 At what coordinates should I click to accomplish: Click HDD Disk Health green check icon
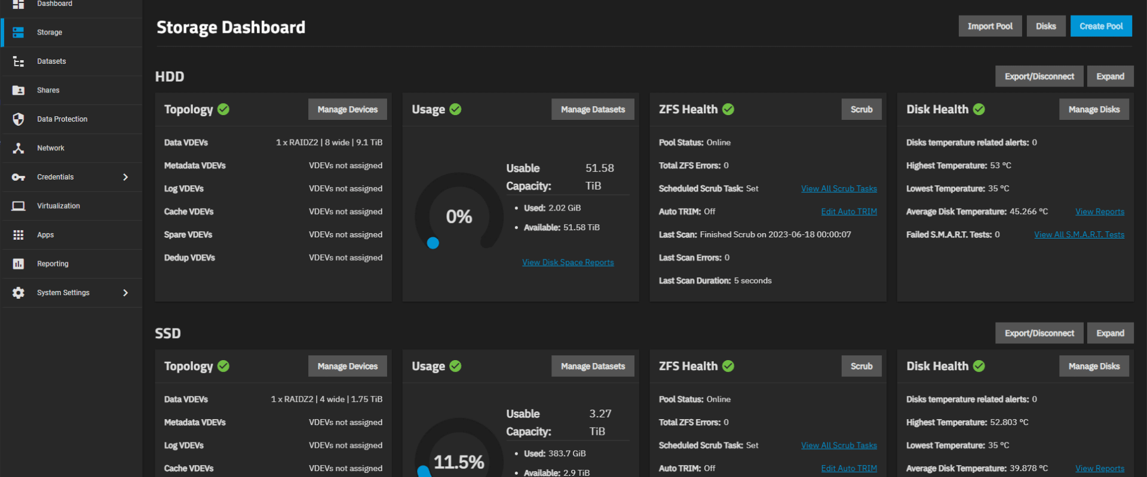979,109
